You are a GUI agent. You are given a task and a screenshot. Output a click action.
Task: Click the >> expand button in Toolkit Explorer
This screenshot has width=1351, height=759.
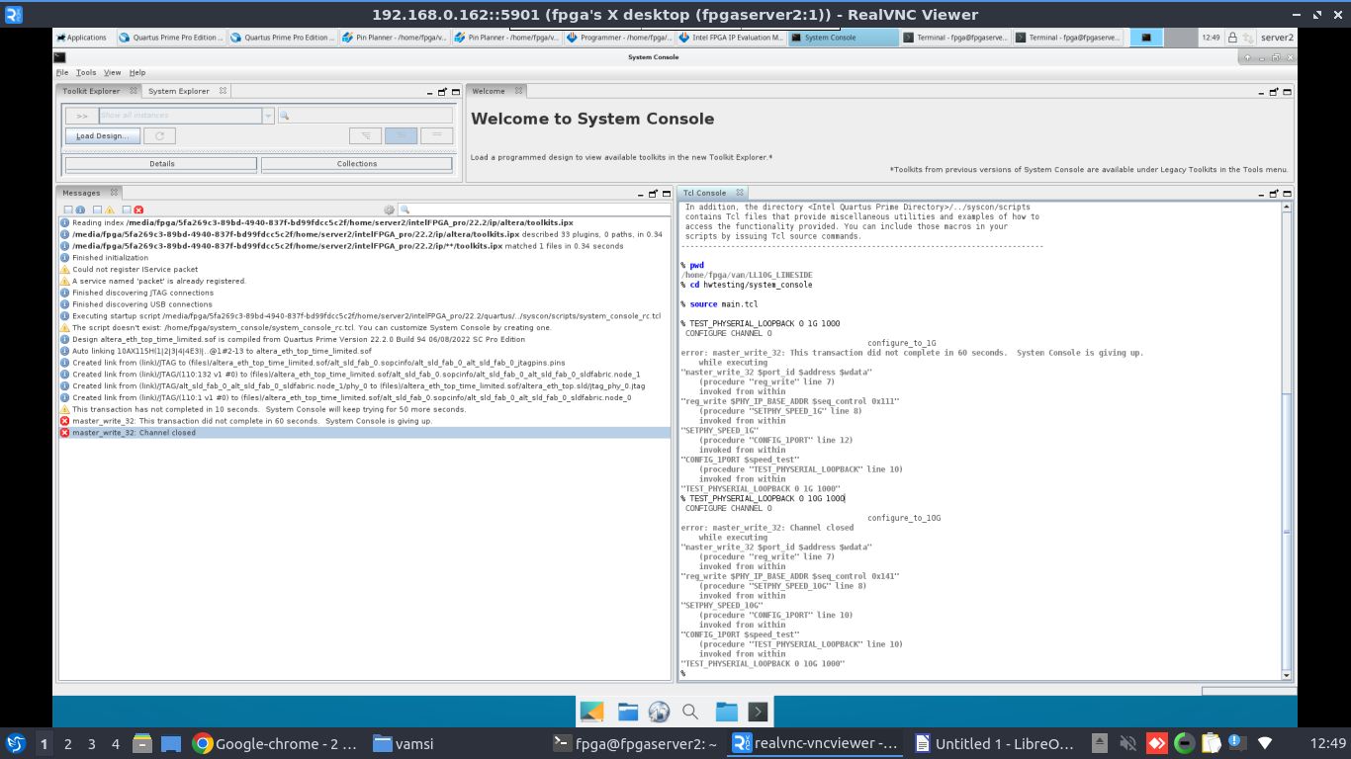point(82,116)
